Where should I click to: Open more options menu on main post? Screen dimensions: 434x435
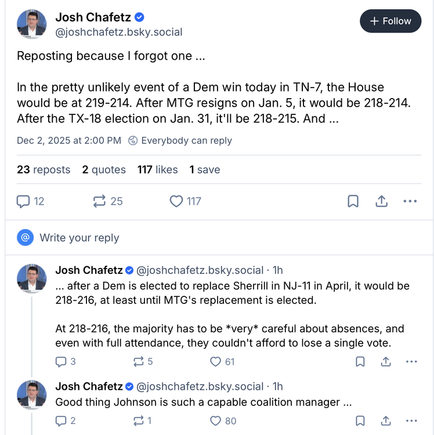410,201
